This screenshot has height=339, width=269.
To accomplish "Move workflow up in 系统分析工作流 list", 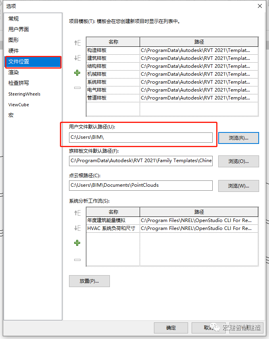I will [77, 213].
